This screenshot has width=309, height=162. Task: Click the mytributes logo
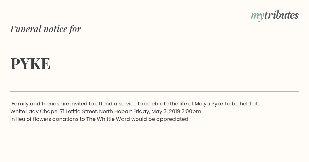[274, 16]
